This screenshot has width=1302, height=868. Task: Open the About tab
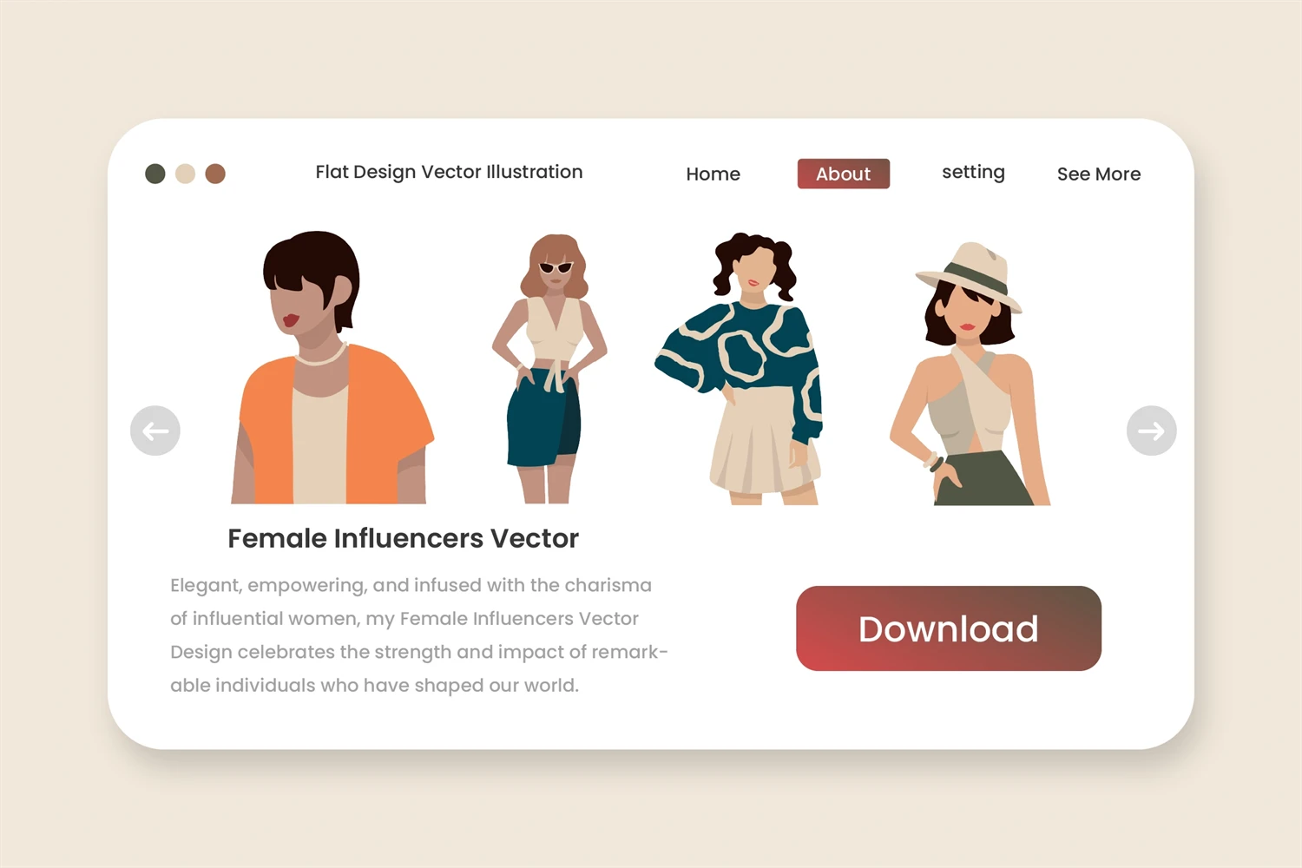[x=844, y=174]
